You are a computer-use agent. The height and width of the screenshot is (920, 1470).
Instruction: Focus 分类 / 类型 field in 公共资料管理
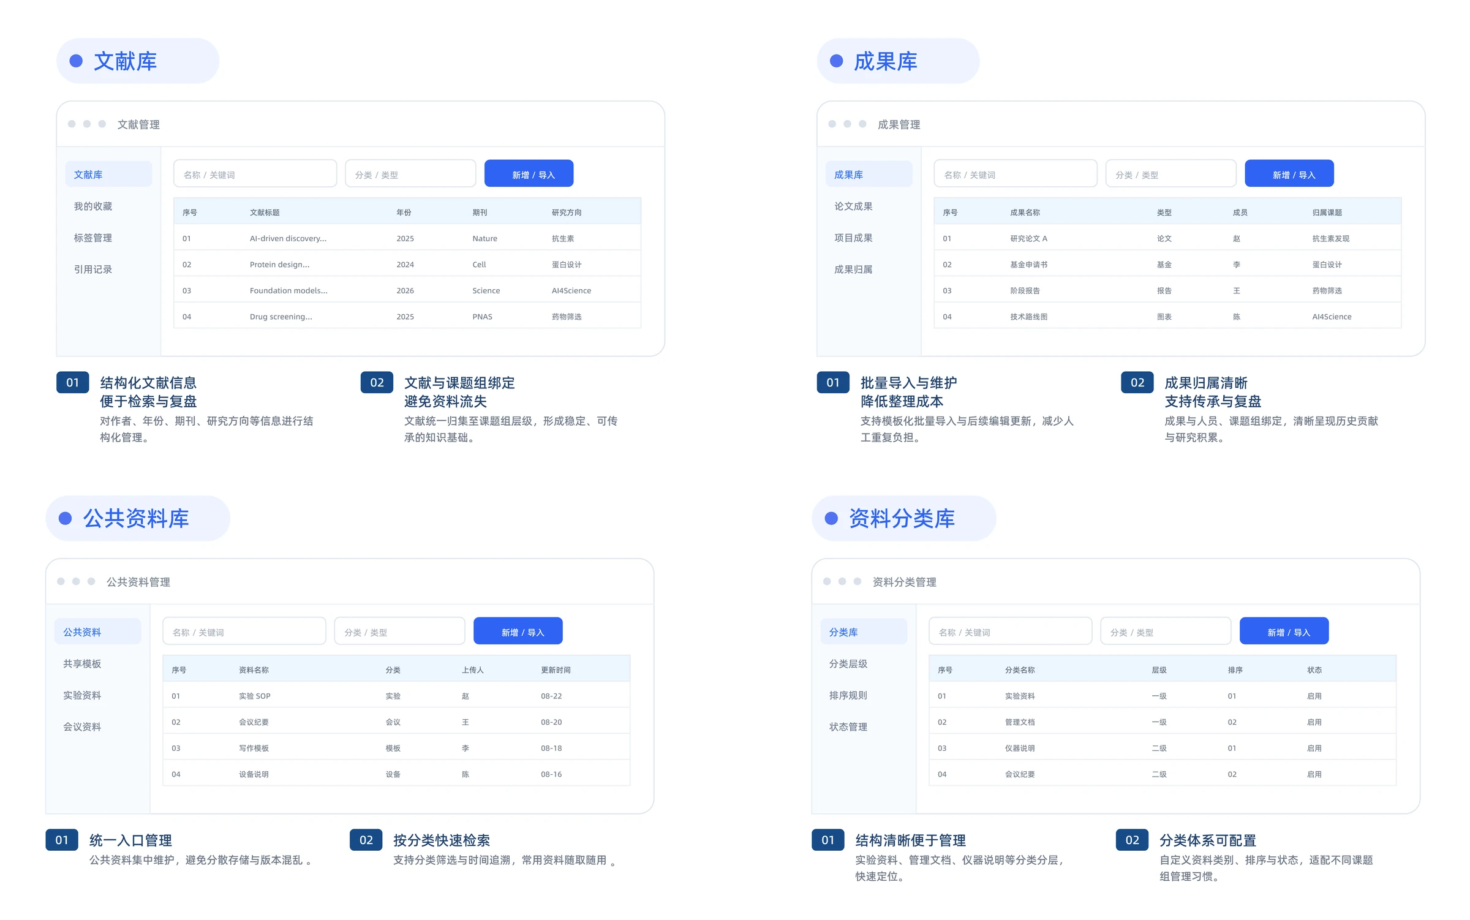[x=400, y=631]
